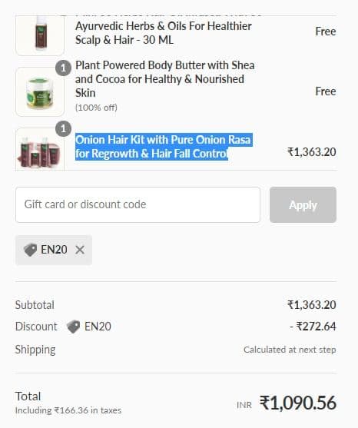The height and width of the screenshot is (428, 358).
Task: Click quantity badge on the Onion Hair Kit
Action: point(63,128)
